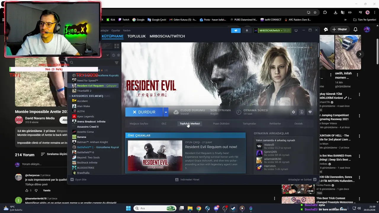Click the library search magnifier icon

point(72,63)
